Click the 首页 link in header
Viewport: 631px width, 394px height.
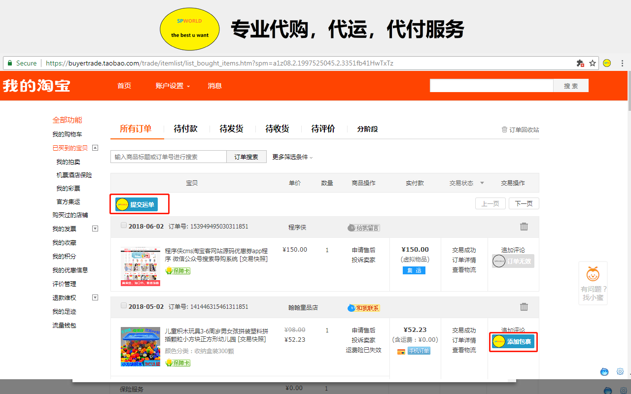(x=124, y=86)
